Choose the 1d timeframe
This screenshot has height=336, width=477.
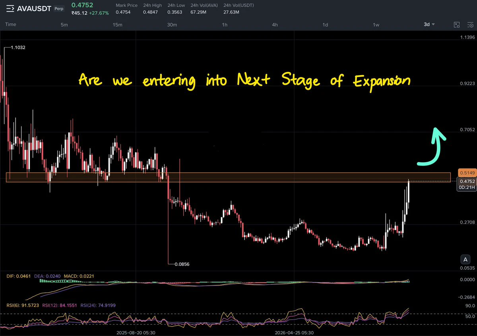click(325, 25)
